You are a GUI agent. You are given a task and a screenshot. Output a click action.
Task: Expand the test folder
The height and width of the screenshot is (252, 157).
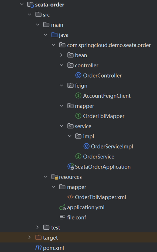(x=37, y=227)
